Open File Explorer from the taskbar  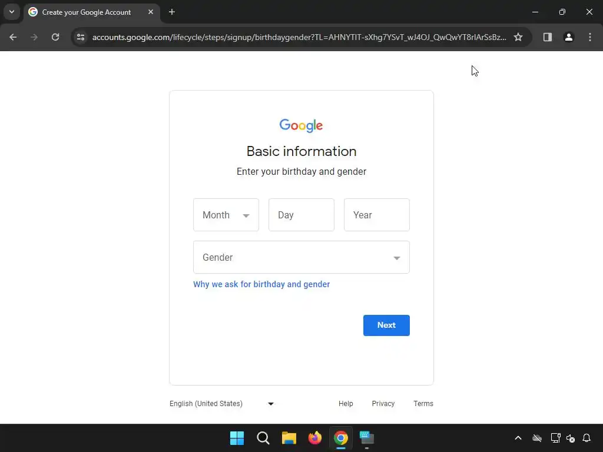[289, 438]
